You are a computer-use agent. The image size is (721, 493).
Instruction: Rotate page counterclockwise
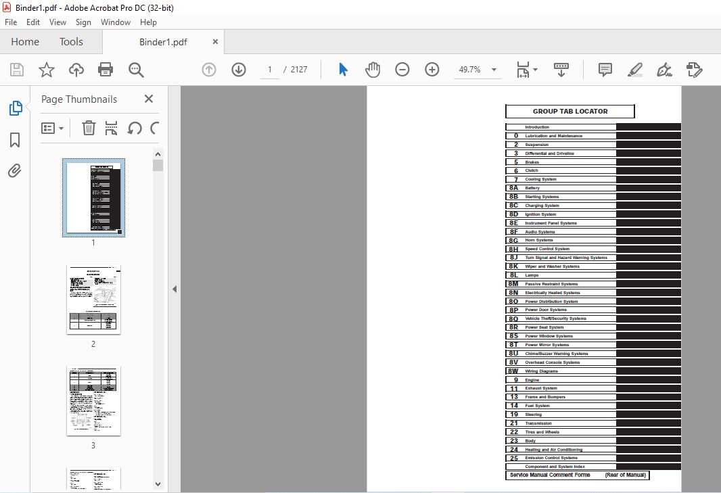click(x=135, y=128)
